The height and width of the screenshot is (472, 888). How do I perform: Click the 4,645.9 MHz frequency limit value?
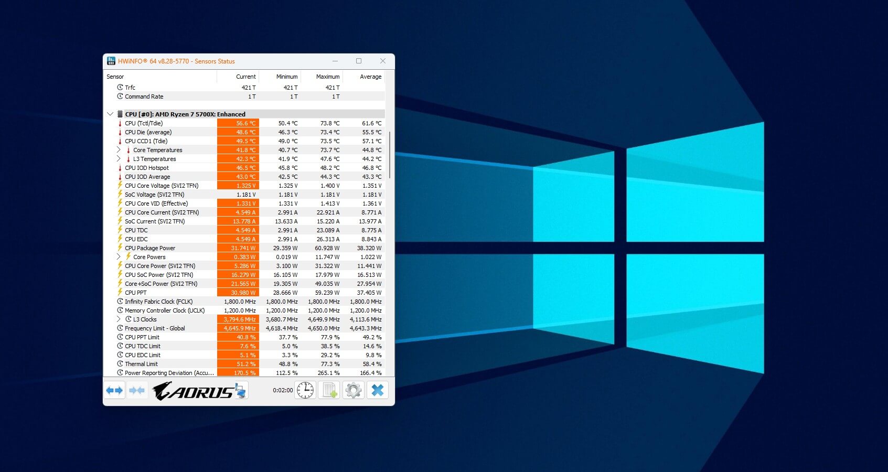coord(240,328)
